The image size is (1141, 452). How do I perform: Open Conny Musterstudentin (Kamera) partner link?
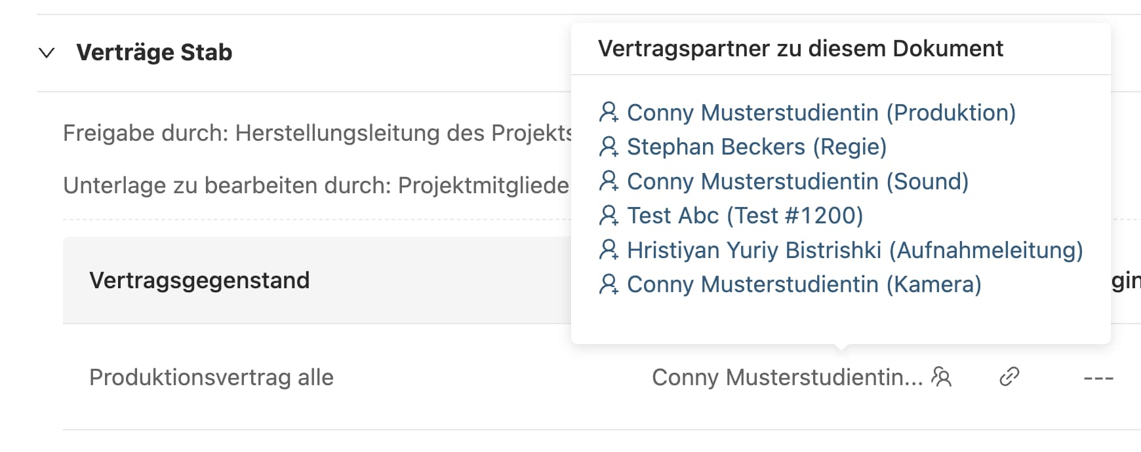(x=804, y=284)
